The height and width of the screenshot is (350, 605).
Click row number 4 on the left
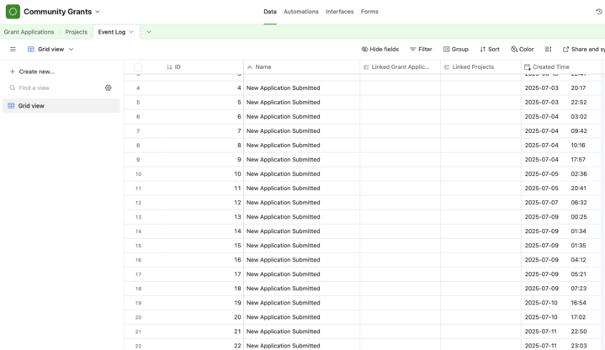click(x=138, y=88)
